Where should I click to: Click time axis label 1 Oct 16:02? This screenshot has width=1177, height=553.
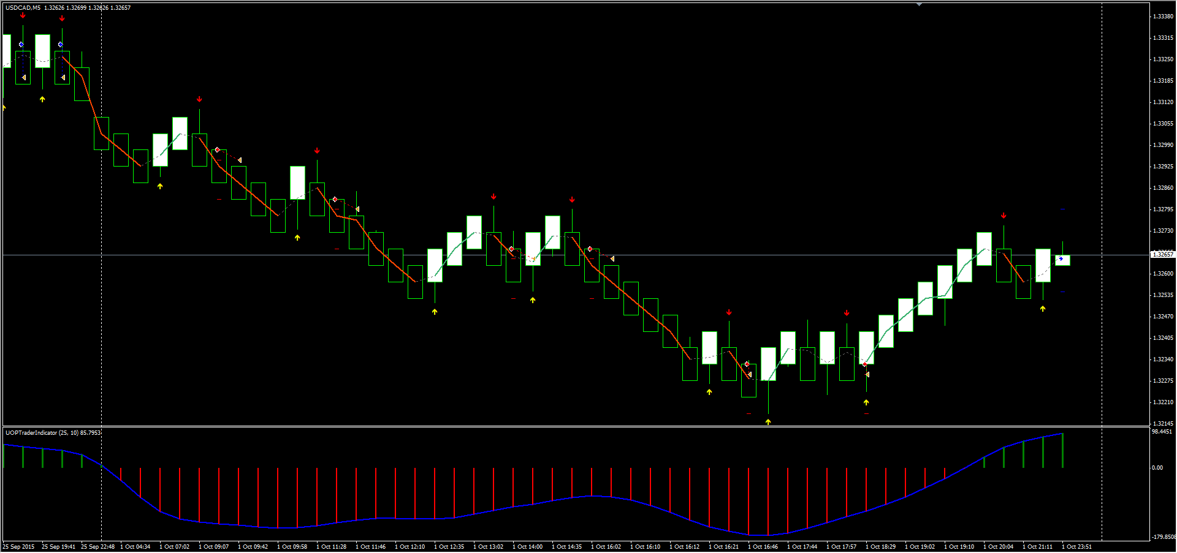606,547
